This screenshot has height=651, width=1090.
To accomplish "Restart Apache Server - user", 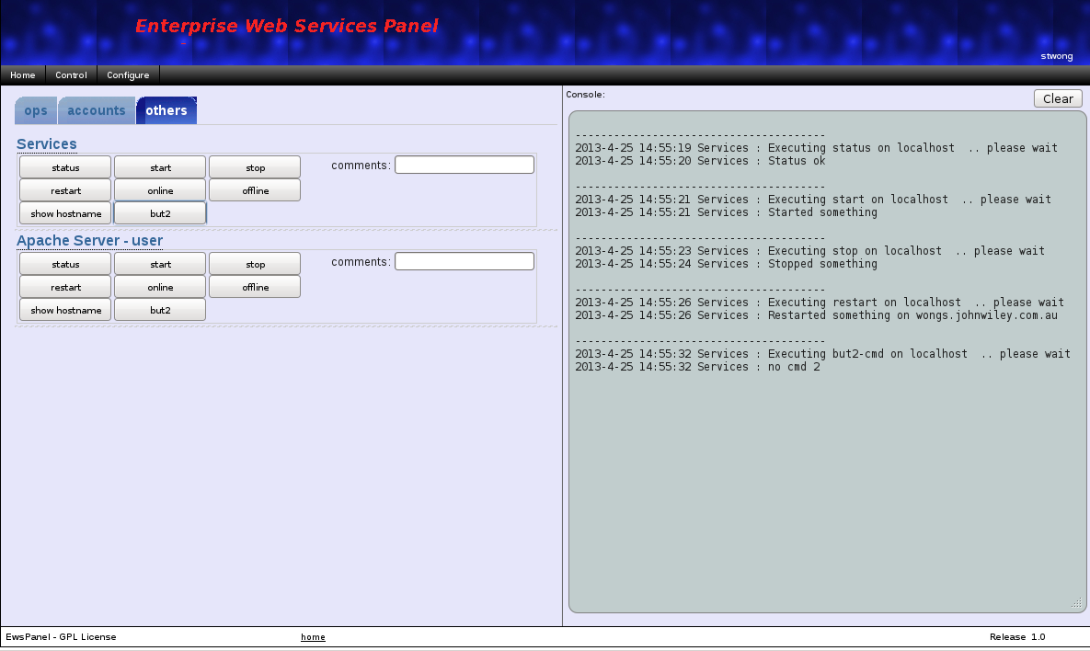I will [x=64, y=286].
